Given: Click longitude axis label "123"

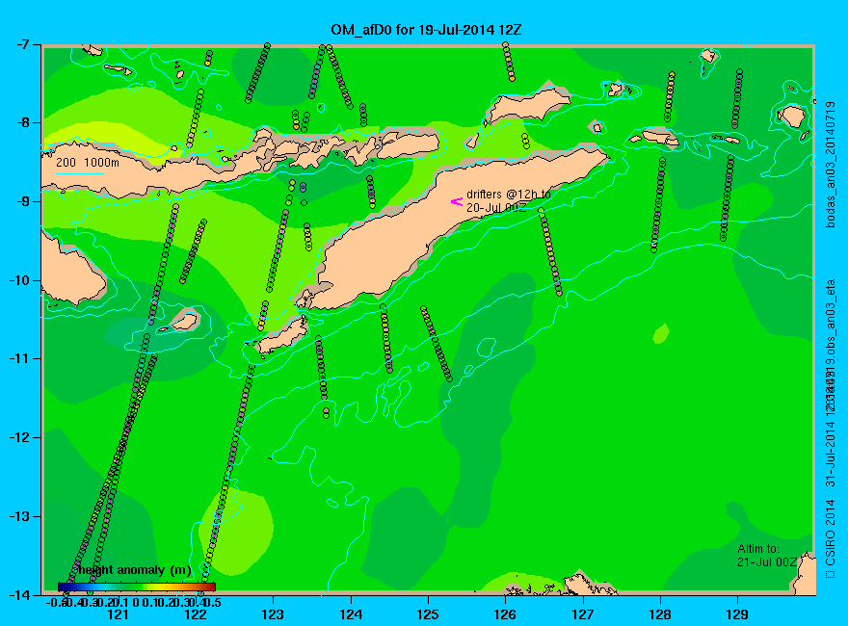Looking at the screenshot, I should 273,614.
